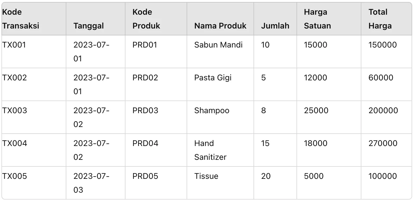Image resolution: width=413 pixels, height=201 pixels.
Task: Select the Nama Produk column header
Action: pyautogui.click(x=220, y=26)
